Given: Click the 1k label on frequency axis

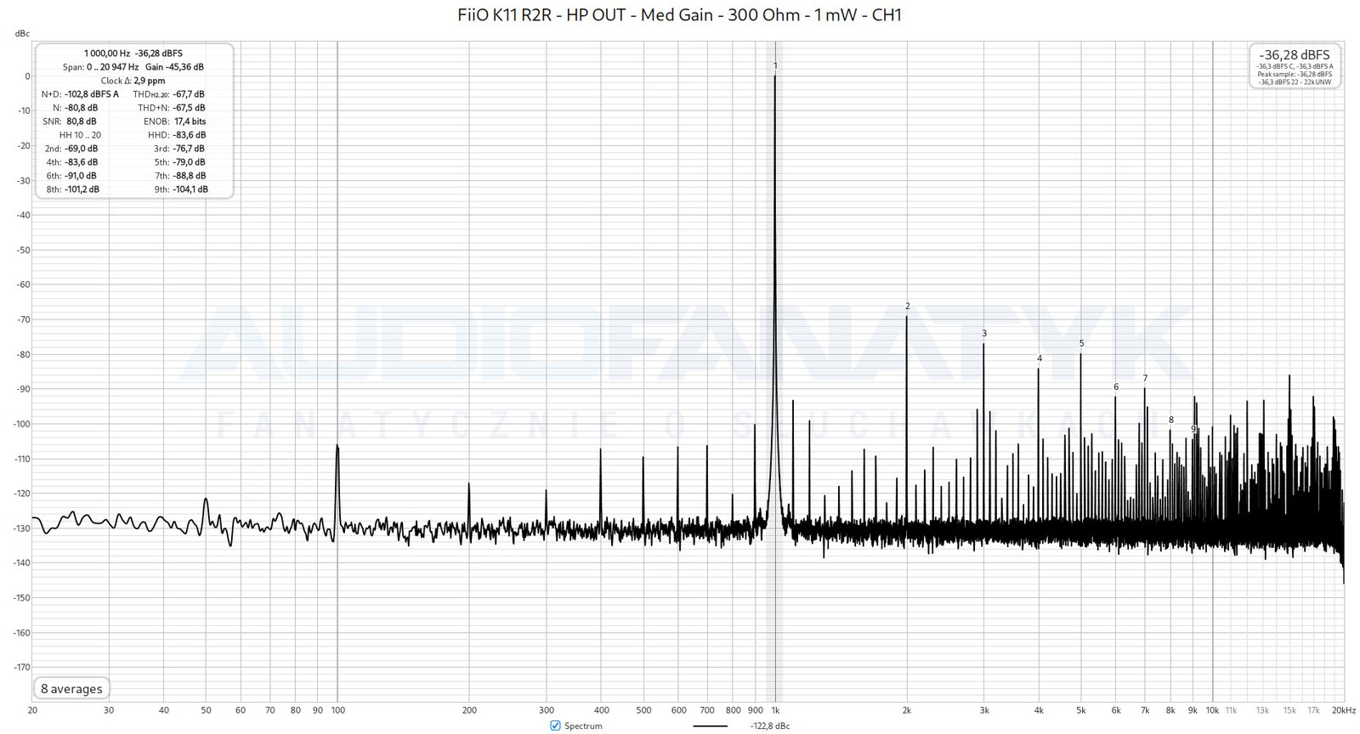Looking at the screenshot, I should [x=775, y=710].
